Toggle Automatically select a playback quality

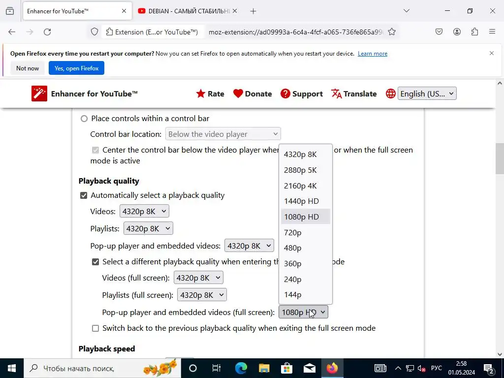point(84,195)
